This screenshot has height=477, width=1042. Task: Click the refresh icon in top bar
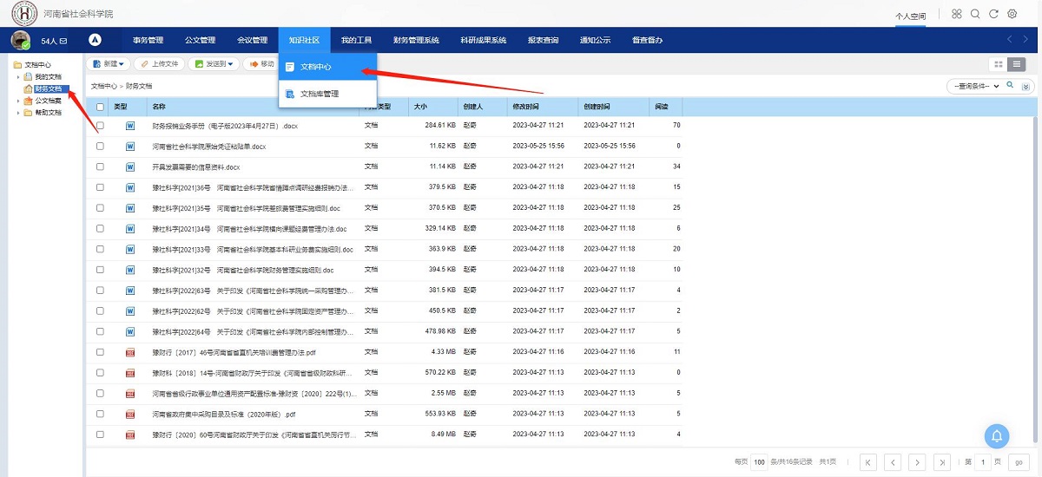(x=993, y=14)
